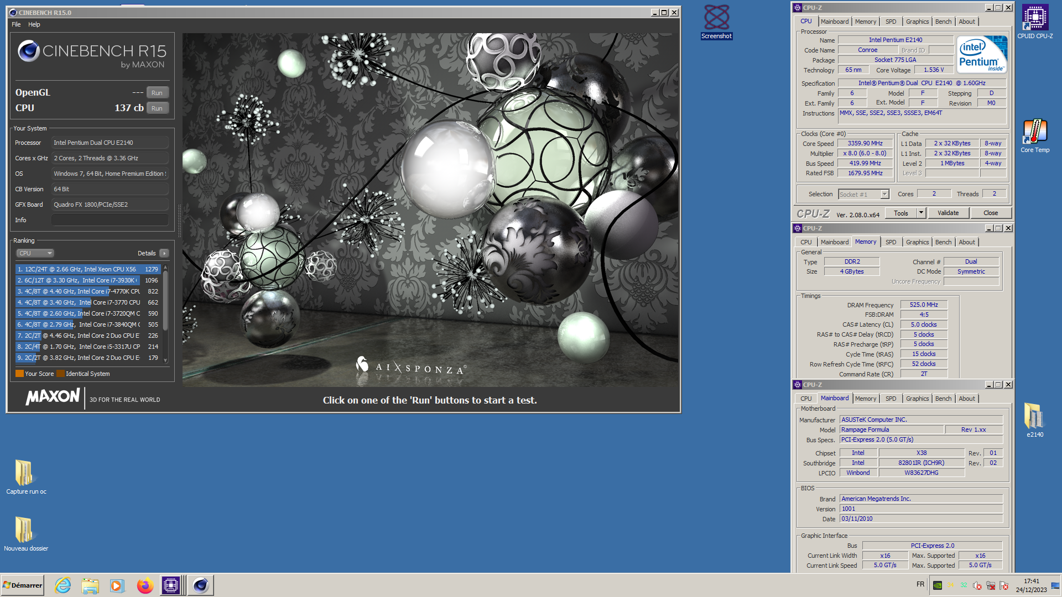This screenshot has height=597, width=1062.
Task: Run the OpenGL benchmark
Action: click(157, 93)
